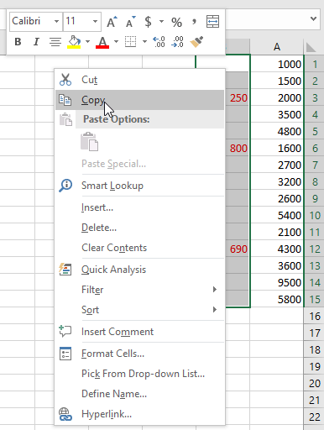Choose Insert... from the context menu
This screenshot has height=430, width=324.
pyautogui.click(x=140, y=207)
